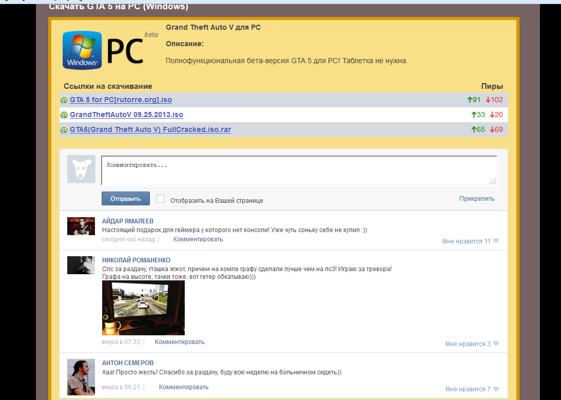Click Комментировать under Антон Семеров's comment
The width and height of the screenshot is (561, 400).
coord(184,387)
